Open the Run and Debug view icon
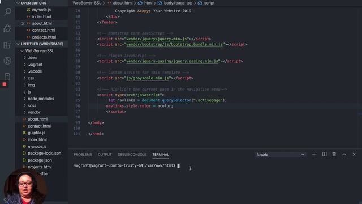 point(7,28)
